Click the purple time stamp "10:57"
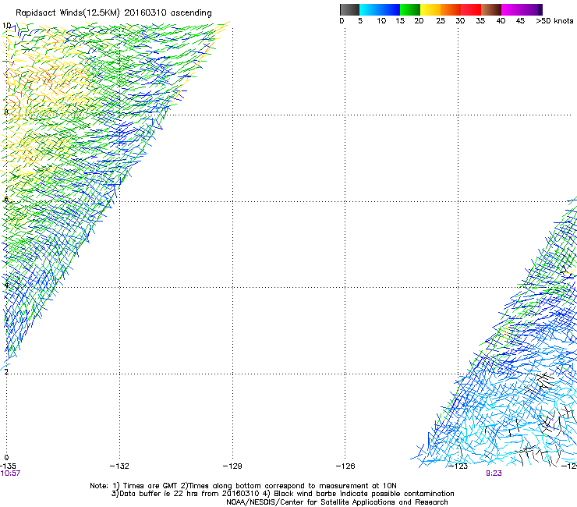Image resolution: width=577 pixels, height=507 pixels. (x=10, y=473)
